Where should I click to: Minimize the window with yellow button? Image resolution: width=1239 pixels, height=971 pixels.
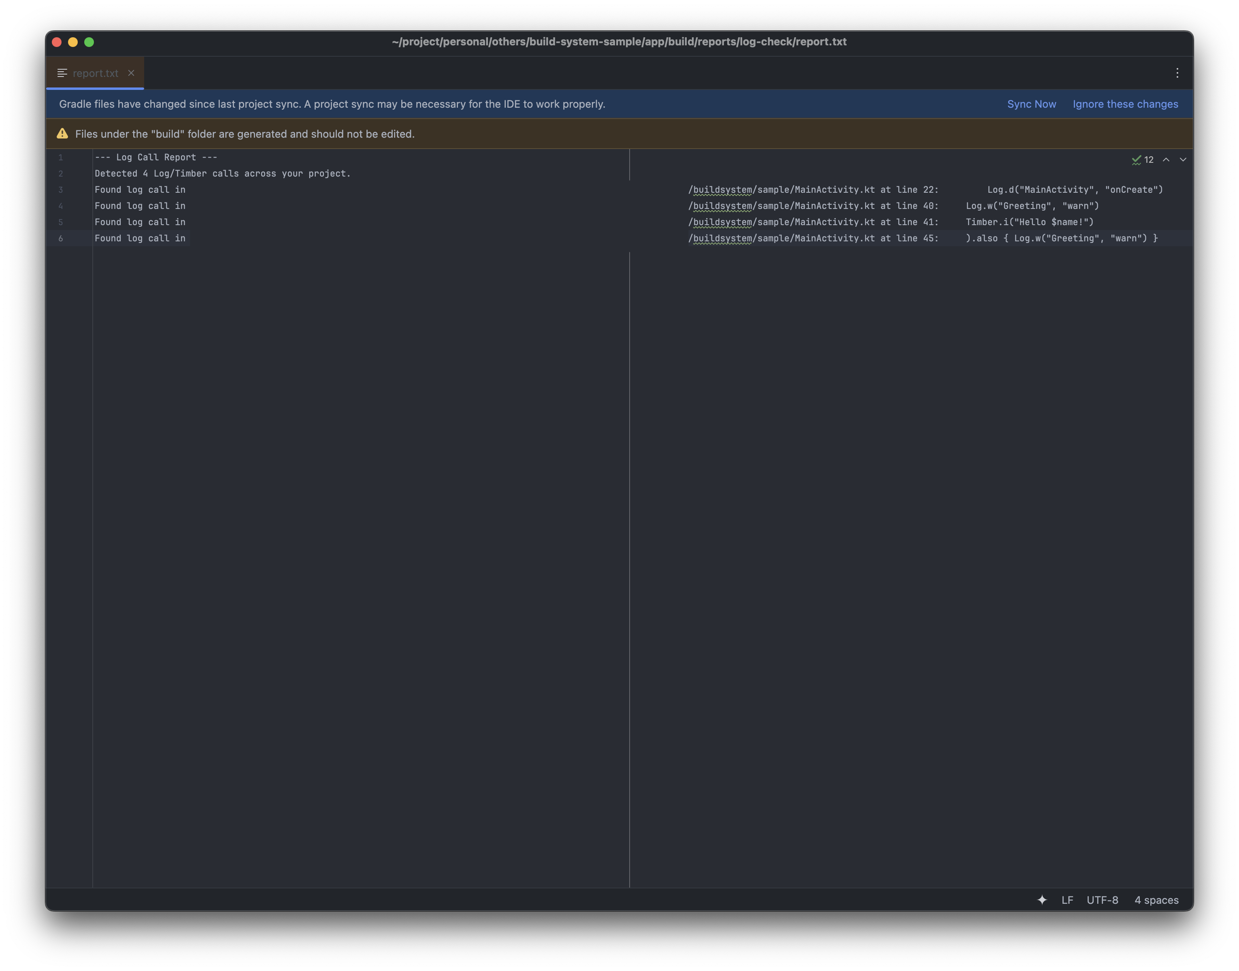[73, 42]
